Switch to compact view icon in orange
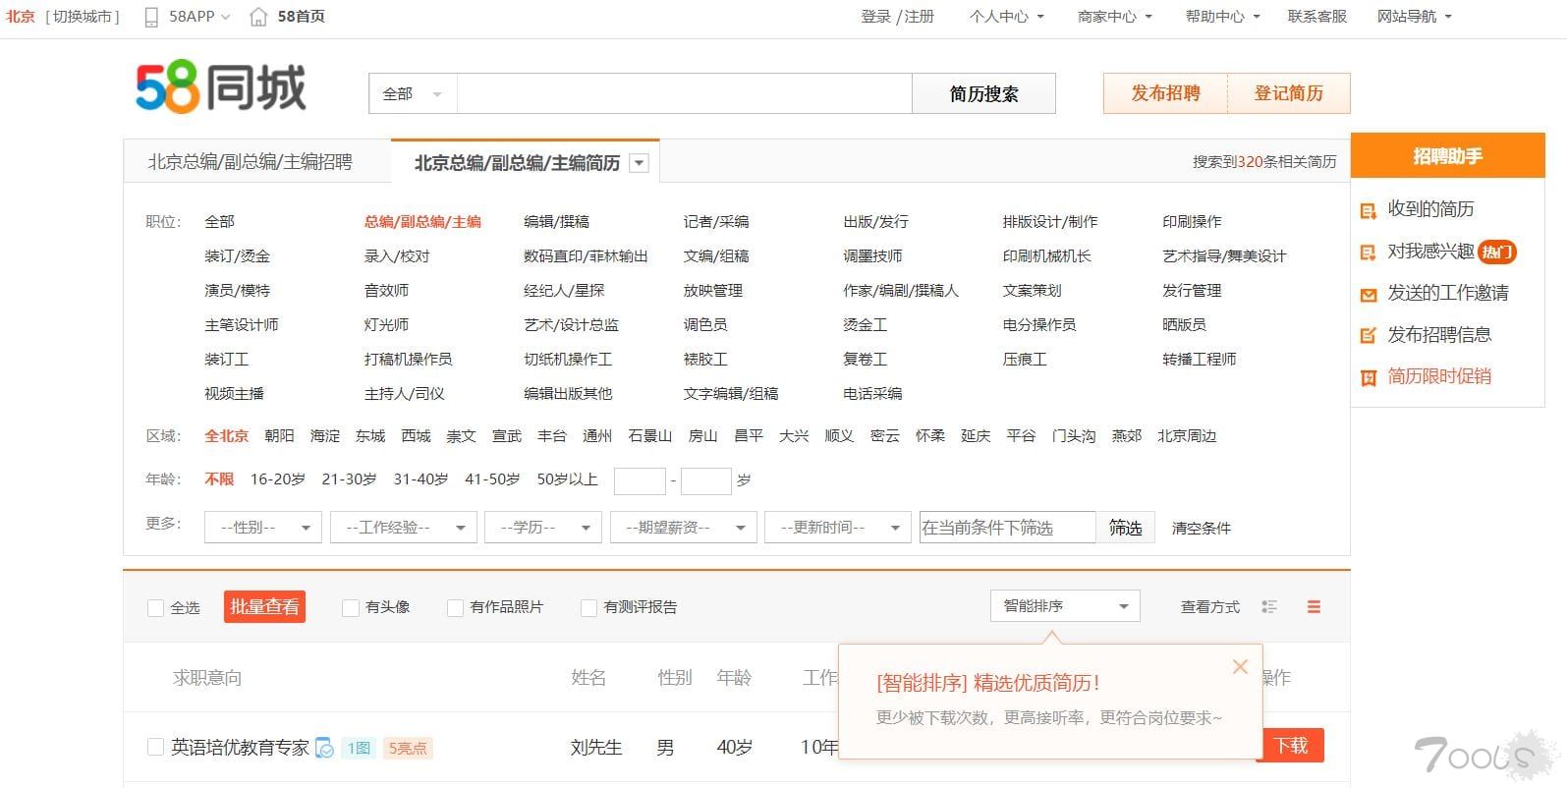The height and width of the screenshot is (788, 1567). click(1314, 607)
